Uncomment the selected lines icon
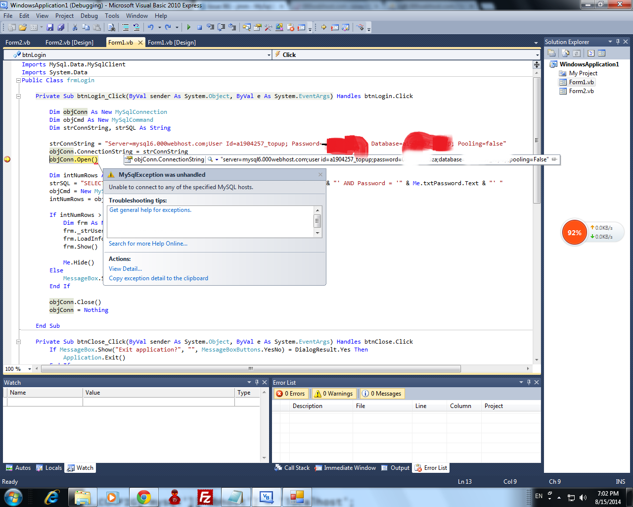633x507 pixels. 136,27
